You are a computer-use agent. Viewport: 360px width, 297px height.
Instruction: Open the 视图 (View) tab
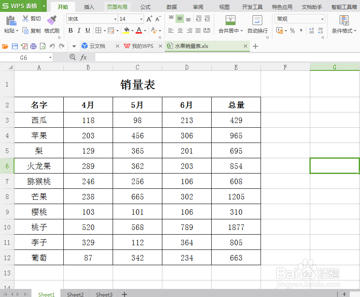point(224,7)
